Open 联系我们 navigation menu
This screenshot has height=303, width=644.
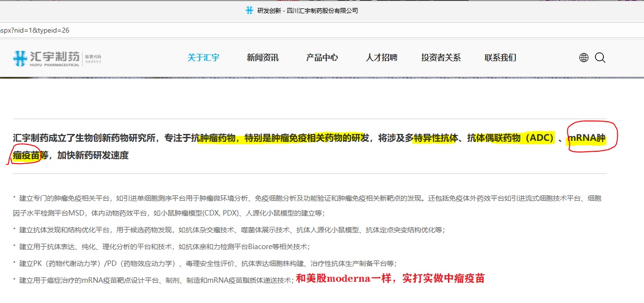500,58
